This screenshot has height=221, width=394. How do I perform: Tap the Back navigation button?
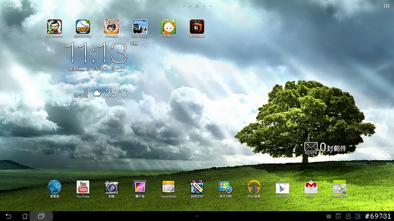(8, 216)
